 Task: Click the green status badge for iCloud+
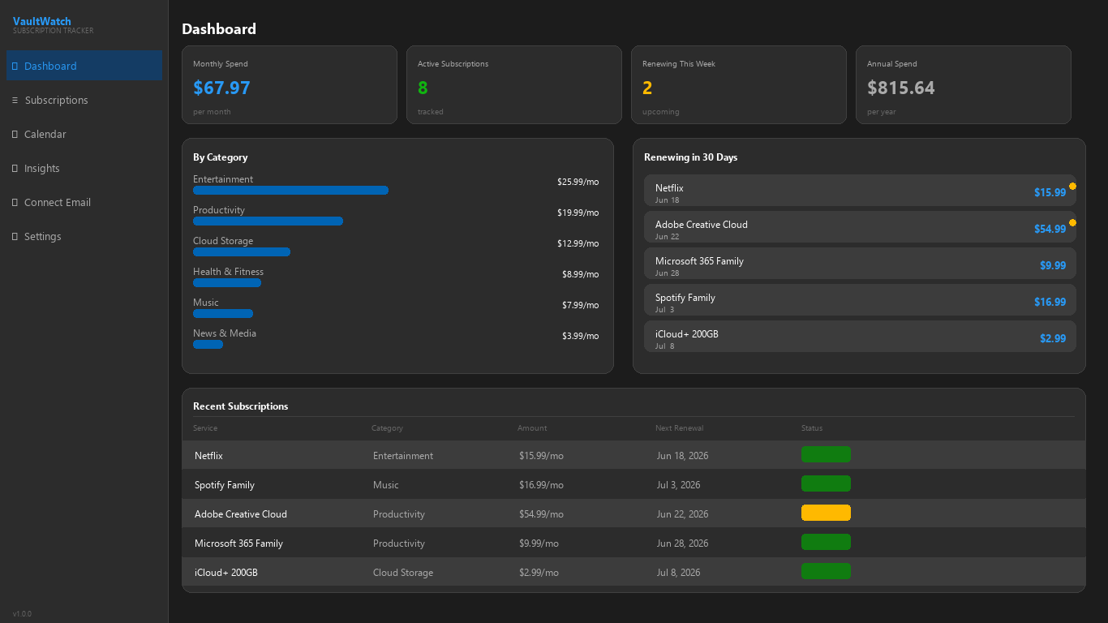point(826,571)
